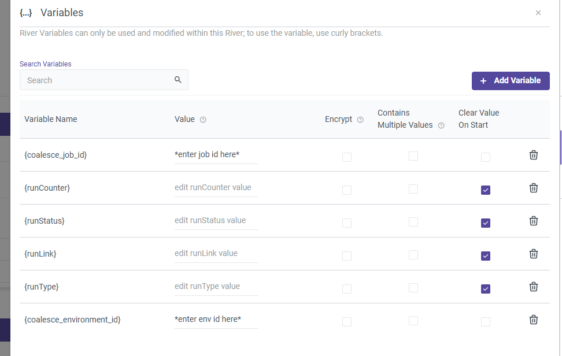Viewport: 562px width, 356px height.
Task: Close the Variables dialog
Action: [538, 13]
